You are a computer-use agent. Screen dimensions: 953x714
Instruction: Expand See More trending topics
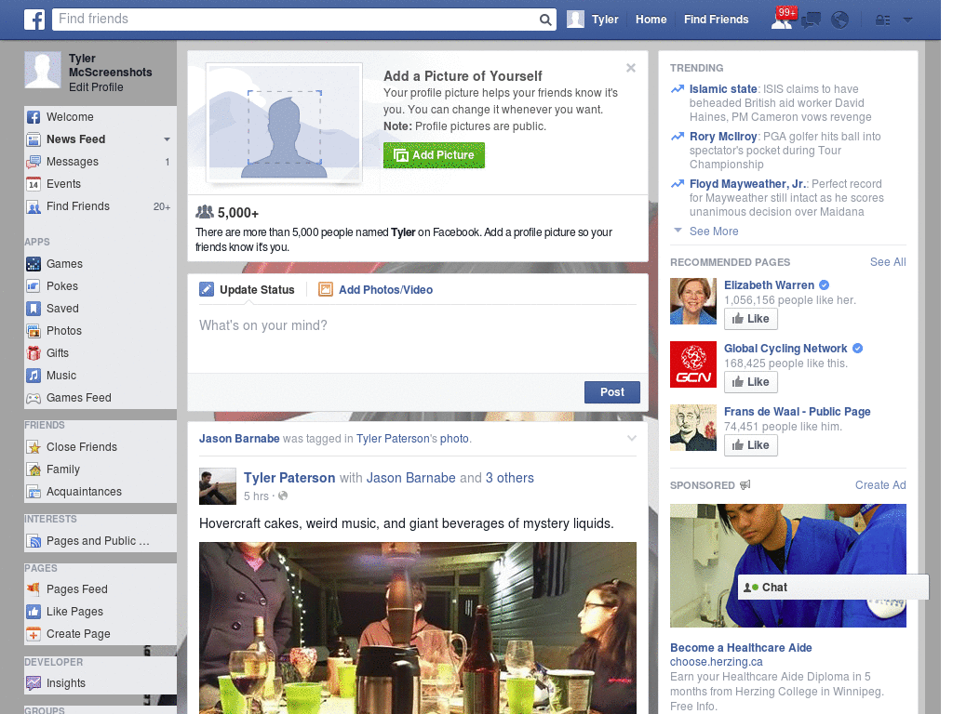(714, 231)
